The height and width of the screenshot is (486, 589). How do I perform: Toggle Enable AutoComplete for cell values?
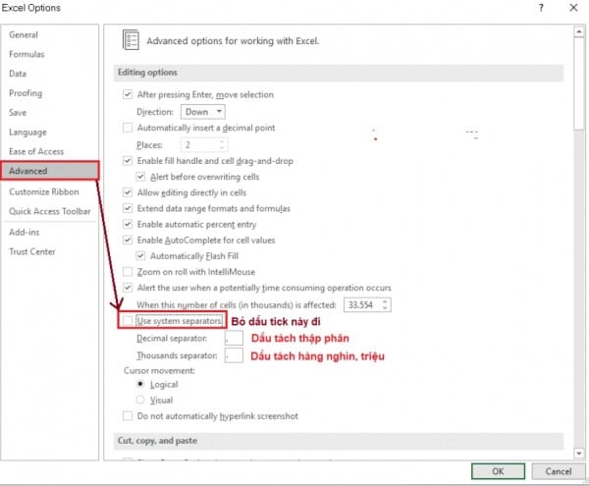tap(128, 240)
